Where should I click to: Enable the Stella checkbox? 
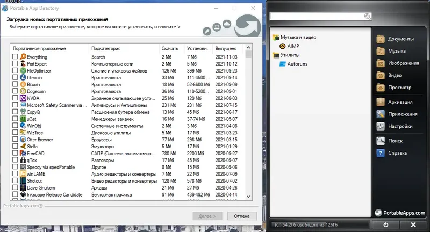15,146
